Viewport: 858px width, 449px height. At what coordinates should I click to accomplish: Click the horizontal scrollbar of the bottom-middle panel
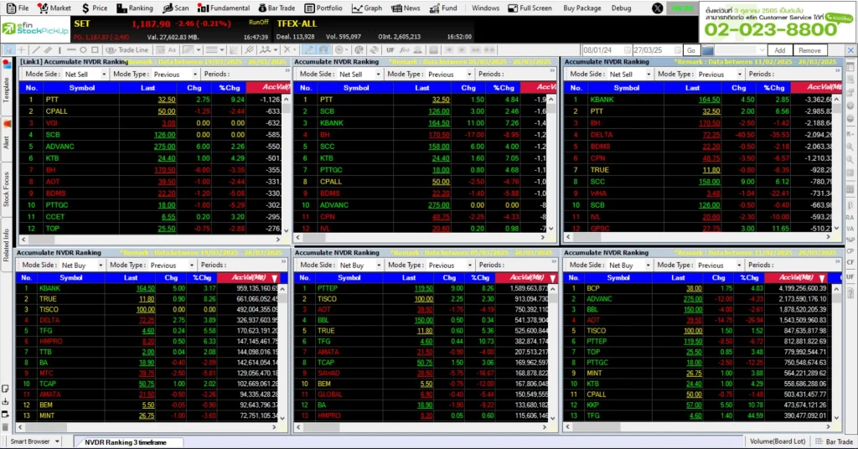pyautogui.click(x=420, y=427)
